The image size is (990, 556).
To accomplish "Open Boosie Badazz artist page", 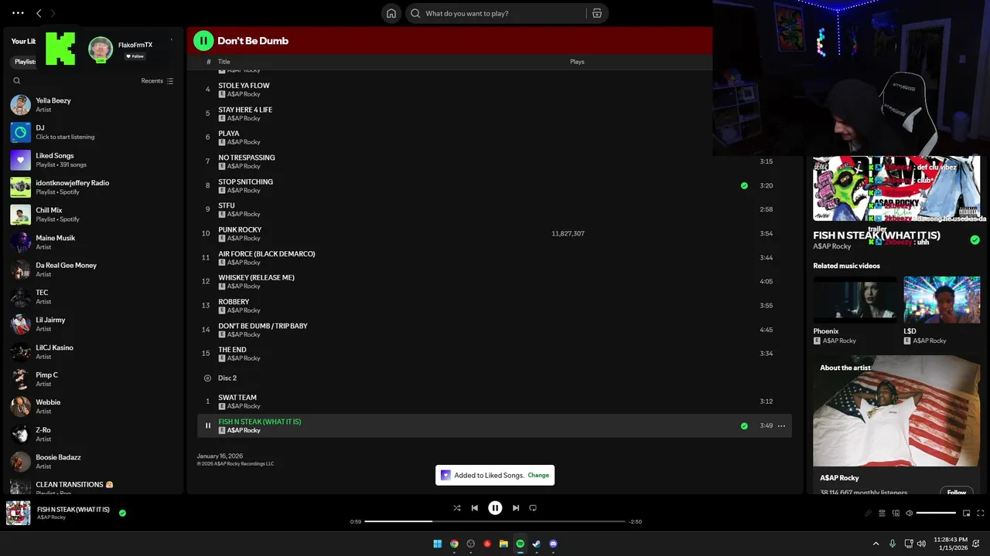I will (93, 462).
